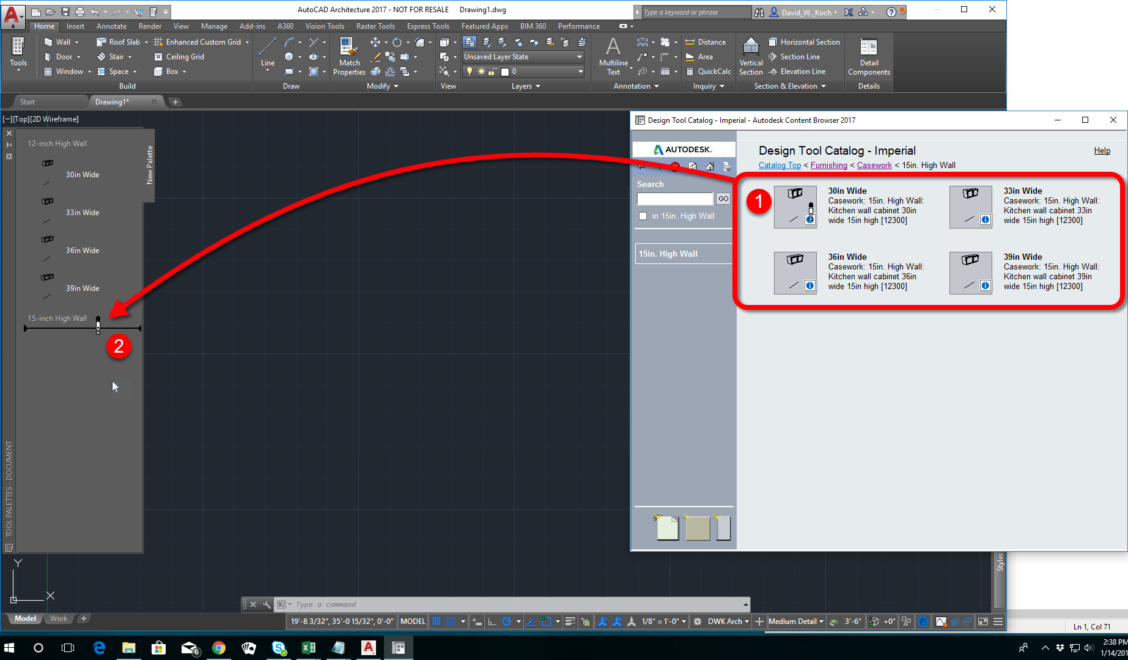Screen dimensions: 1128x660
Task: Create a Vertical Section
Action: (751, 56)
